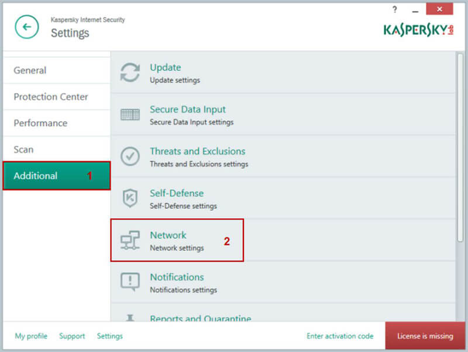
Task: Go to the Scan tab
Action: click(x=57, y=149)
